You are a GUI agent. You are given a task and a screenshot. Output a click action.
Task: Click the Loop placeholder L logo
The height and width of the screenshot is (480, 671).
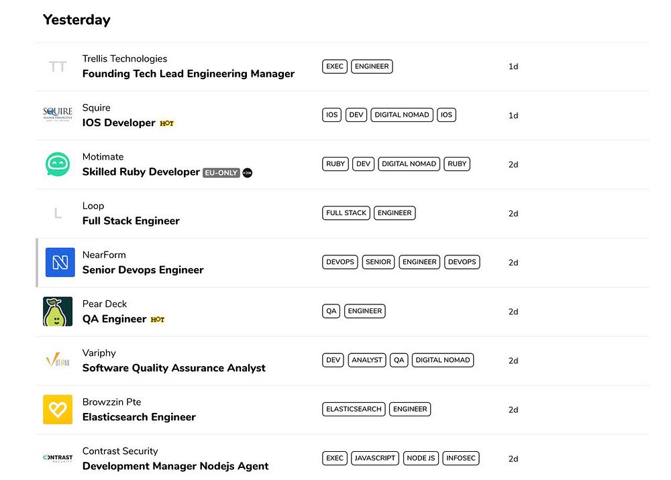point(58,214)
